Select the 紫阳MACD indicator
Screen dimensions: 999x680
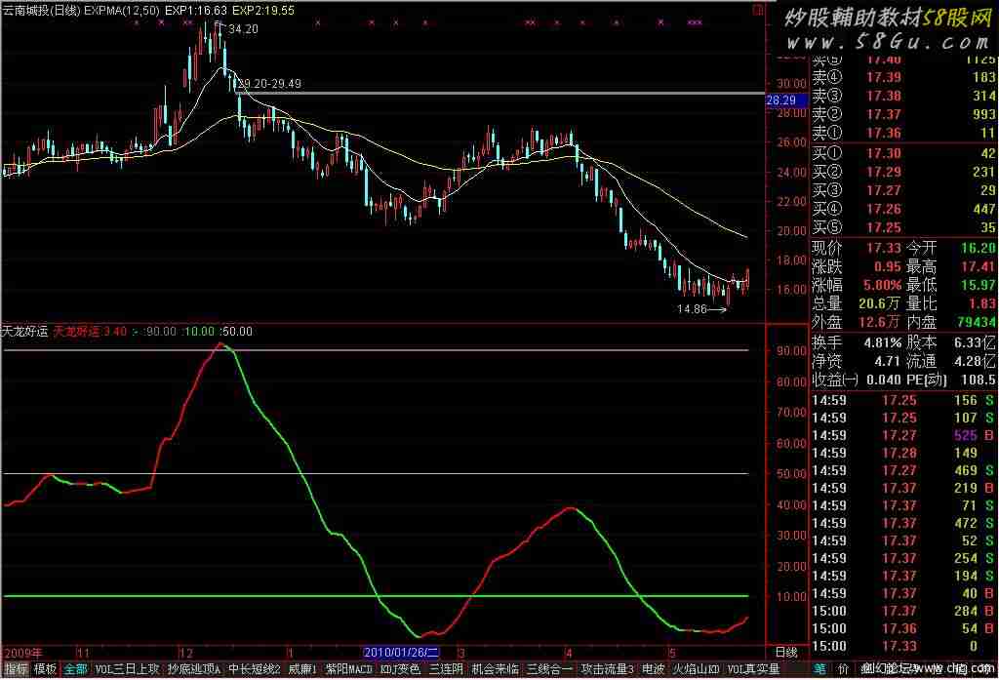348,669
